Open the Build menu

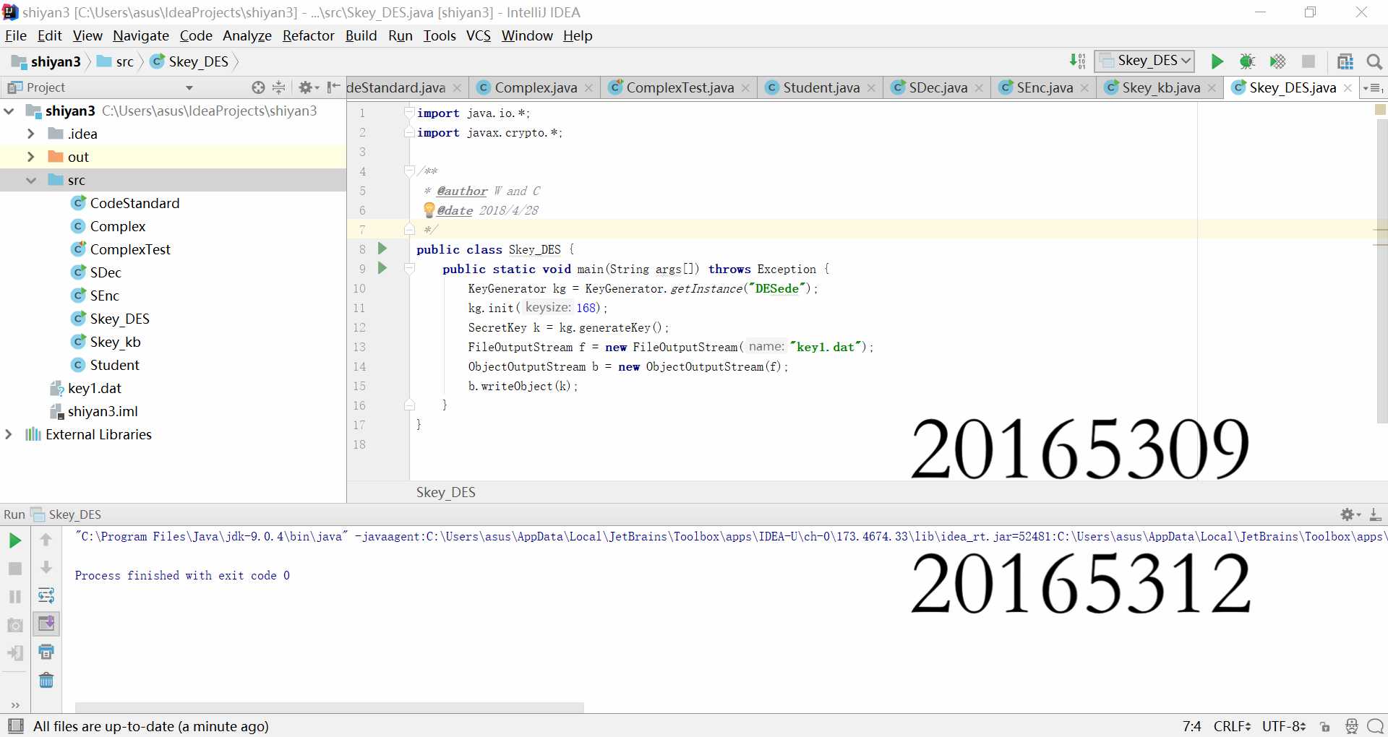pyautogui.click(x=361, y=35)
